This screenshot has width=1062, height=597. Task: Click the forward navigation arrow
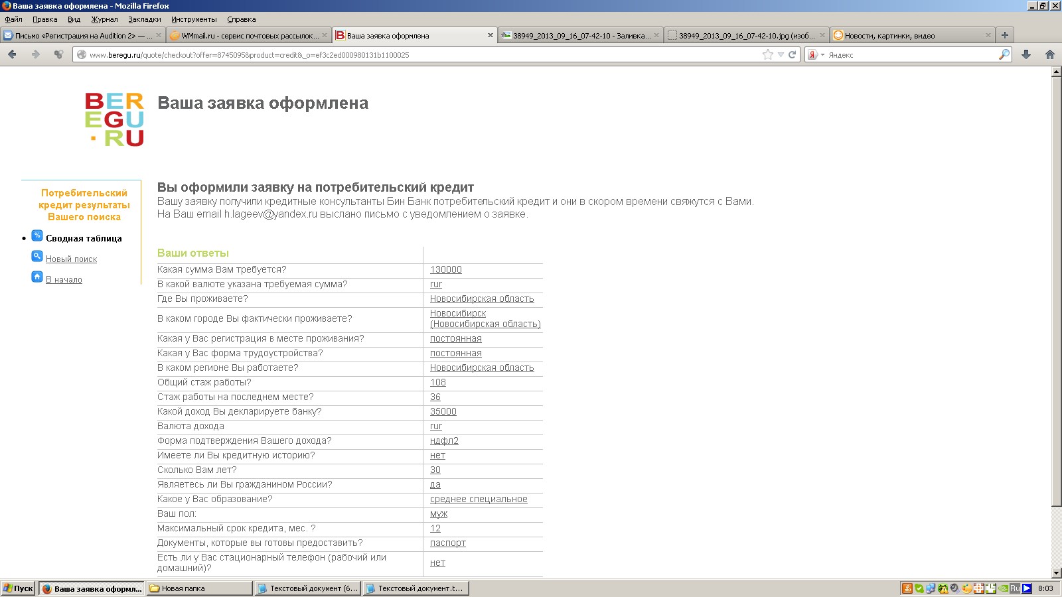click(x=36, y=54)
